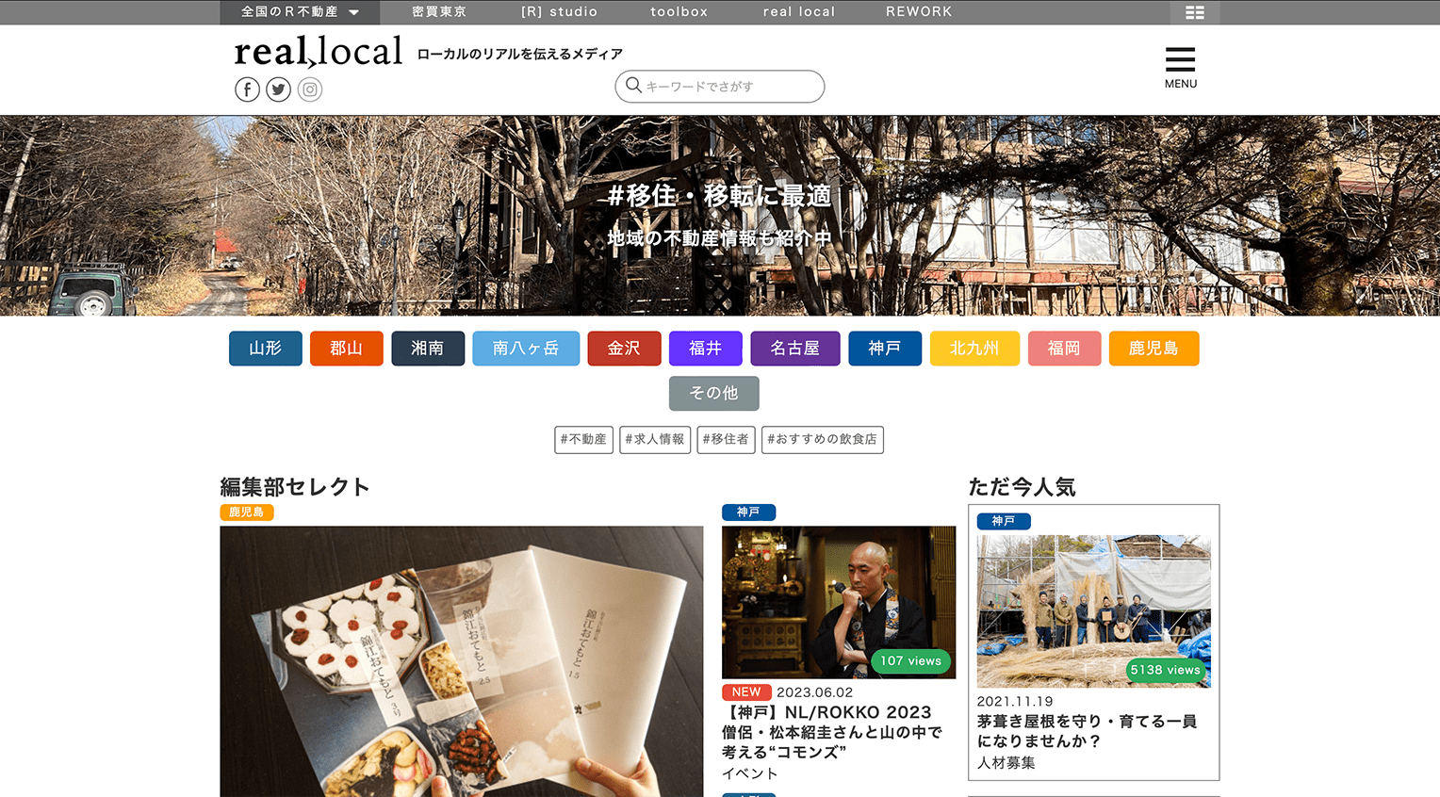This screenshot has height=797, width=1440.
Task: Click the 編集部セレクト heading
Action: coord(295,487)
